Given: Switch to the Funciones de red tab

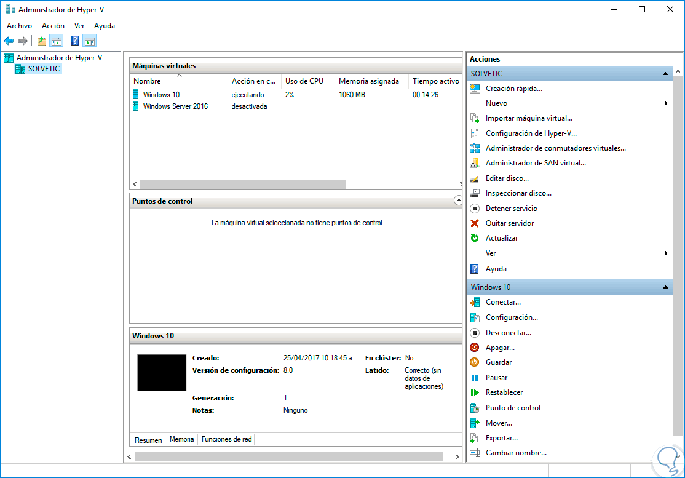Looking at the screenshot, I should tap(226, 439).
